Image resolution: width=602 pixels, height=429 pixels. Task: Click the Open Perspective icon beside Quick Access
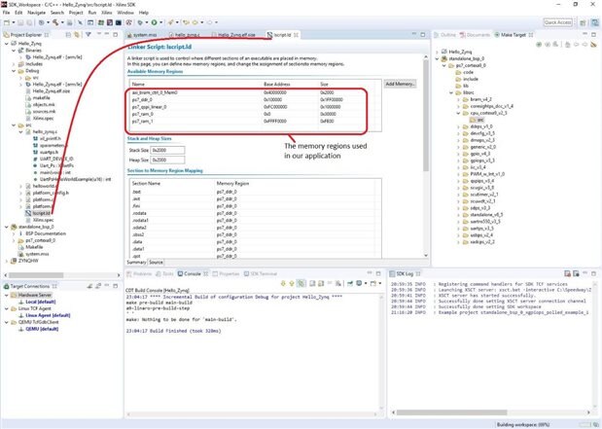pos(584,21)
